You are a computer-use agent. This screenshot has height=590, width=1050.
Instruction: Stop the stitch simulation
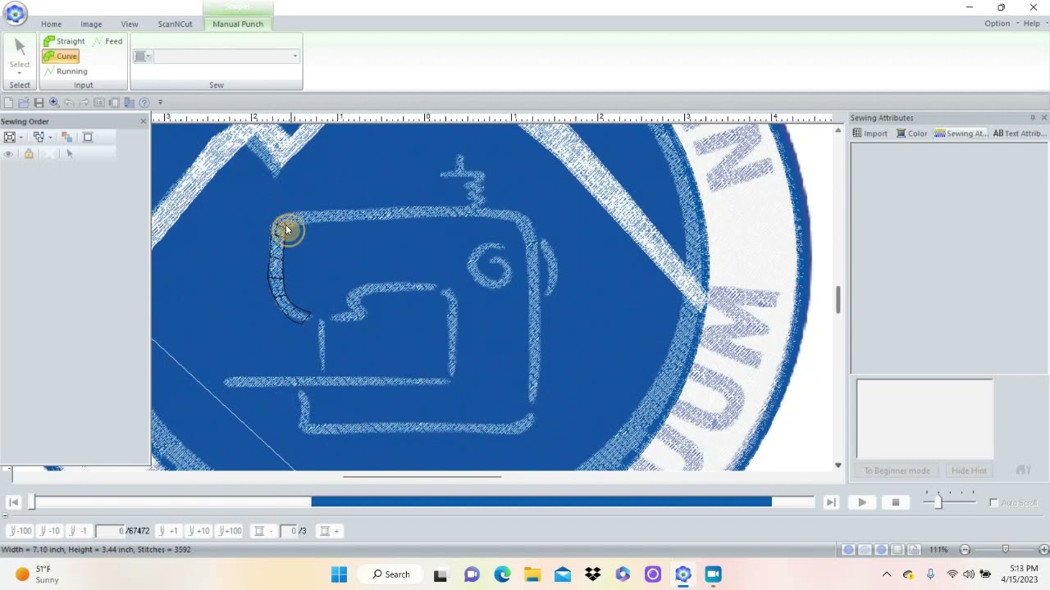pos(896,502)
